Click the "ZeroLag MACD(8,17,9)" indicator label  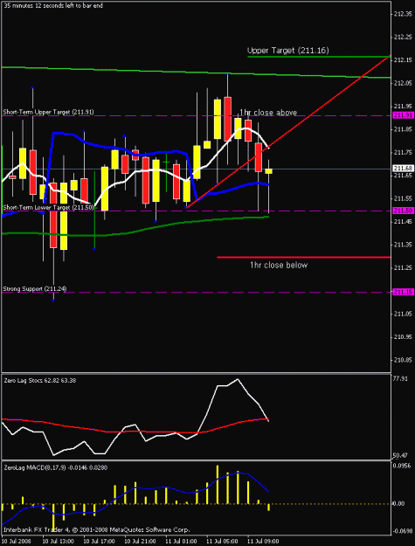point(55,467)
